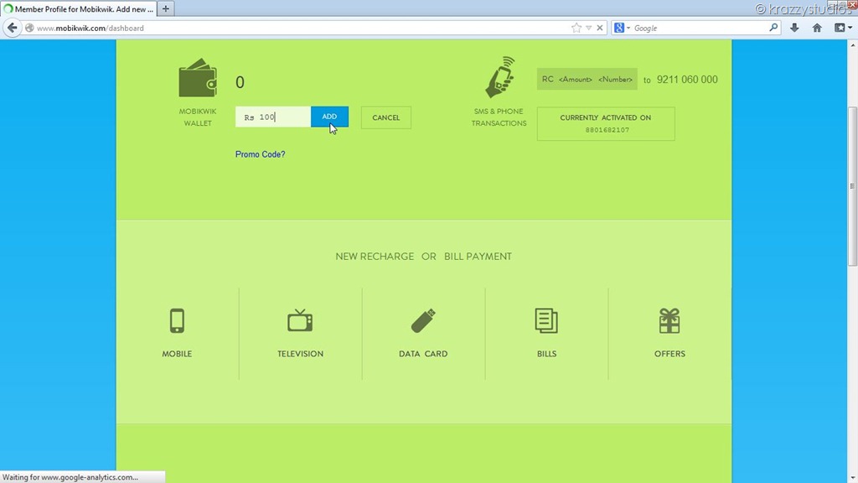Click the TELEVISION label
This screenshot has width=858, height=483.
pyautogui.click(x=301, y=354)
